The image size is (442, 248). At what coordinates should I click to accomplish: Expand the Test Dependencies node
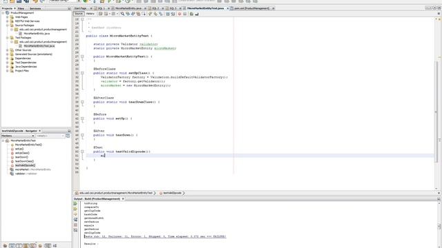(8, 63)
